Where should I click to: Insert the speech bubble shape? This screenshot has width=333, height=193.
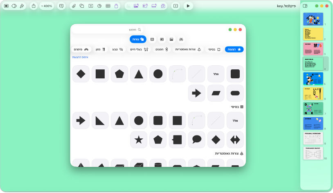point(196,140)
